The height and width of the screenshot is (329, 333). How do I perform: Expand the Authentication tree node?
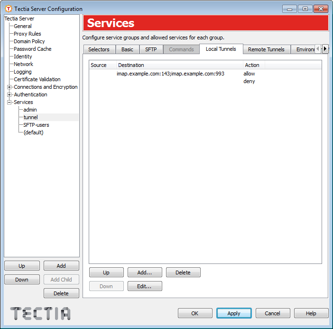click(x=9, y=94)
